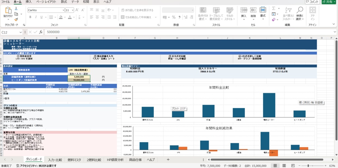Click 削除 delete cells button

(x=253, y=14)
